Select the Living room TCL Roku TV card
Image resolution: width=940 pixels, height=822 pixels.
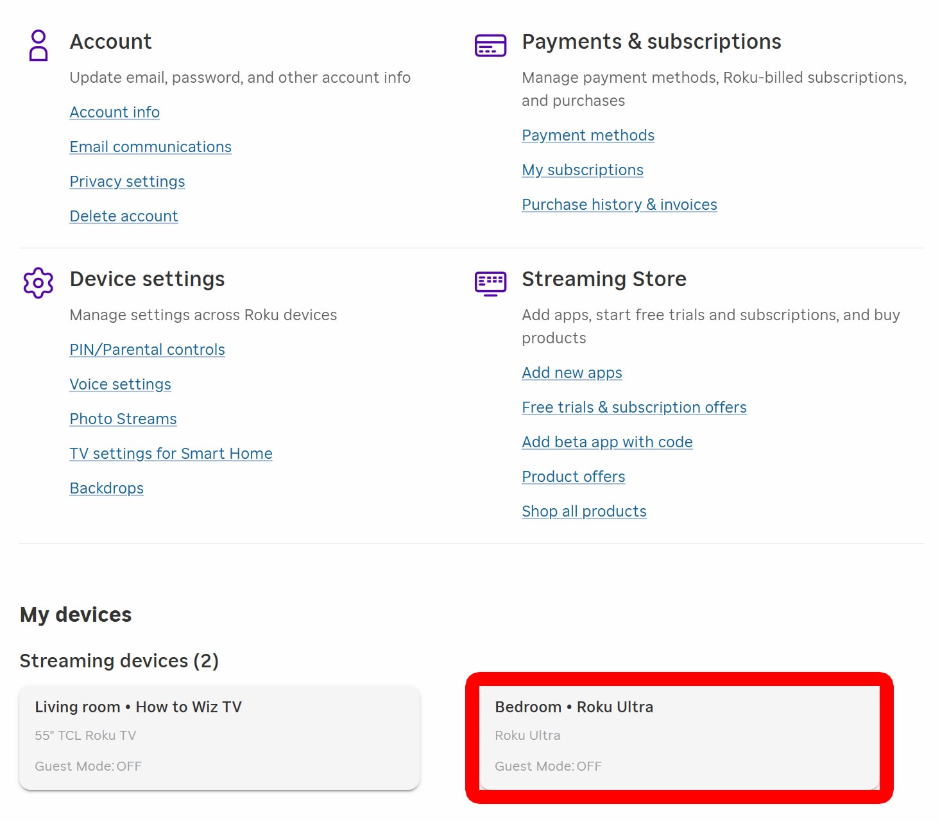point(219,737)
